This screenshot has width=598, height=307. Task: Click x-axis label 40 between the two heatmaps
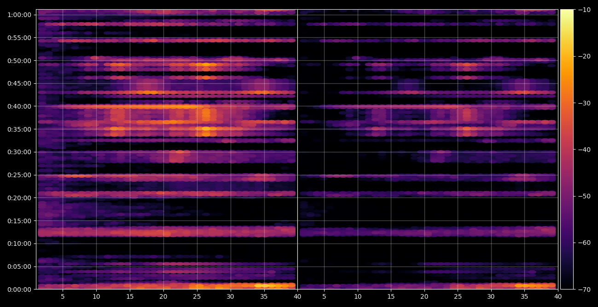pyautogui.click(x=297, y=297)
